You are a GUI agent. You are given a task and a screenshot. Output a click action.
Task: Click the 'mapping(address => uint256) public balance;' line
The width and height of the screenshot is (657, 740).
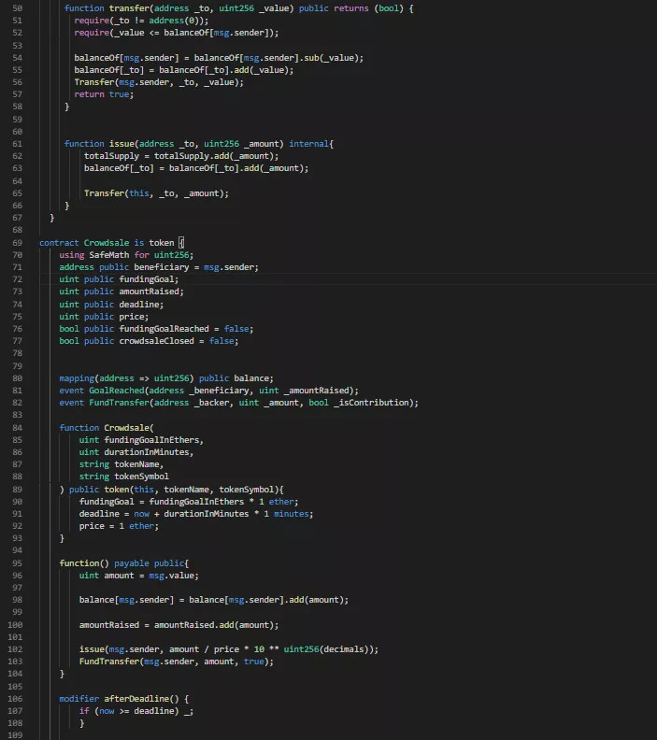[x=166, y=378]
